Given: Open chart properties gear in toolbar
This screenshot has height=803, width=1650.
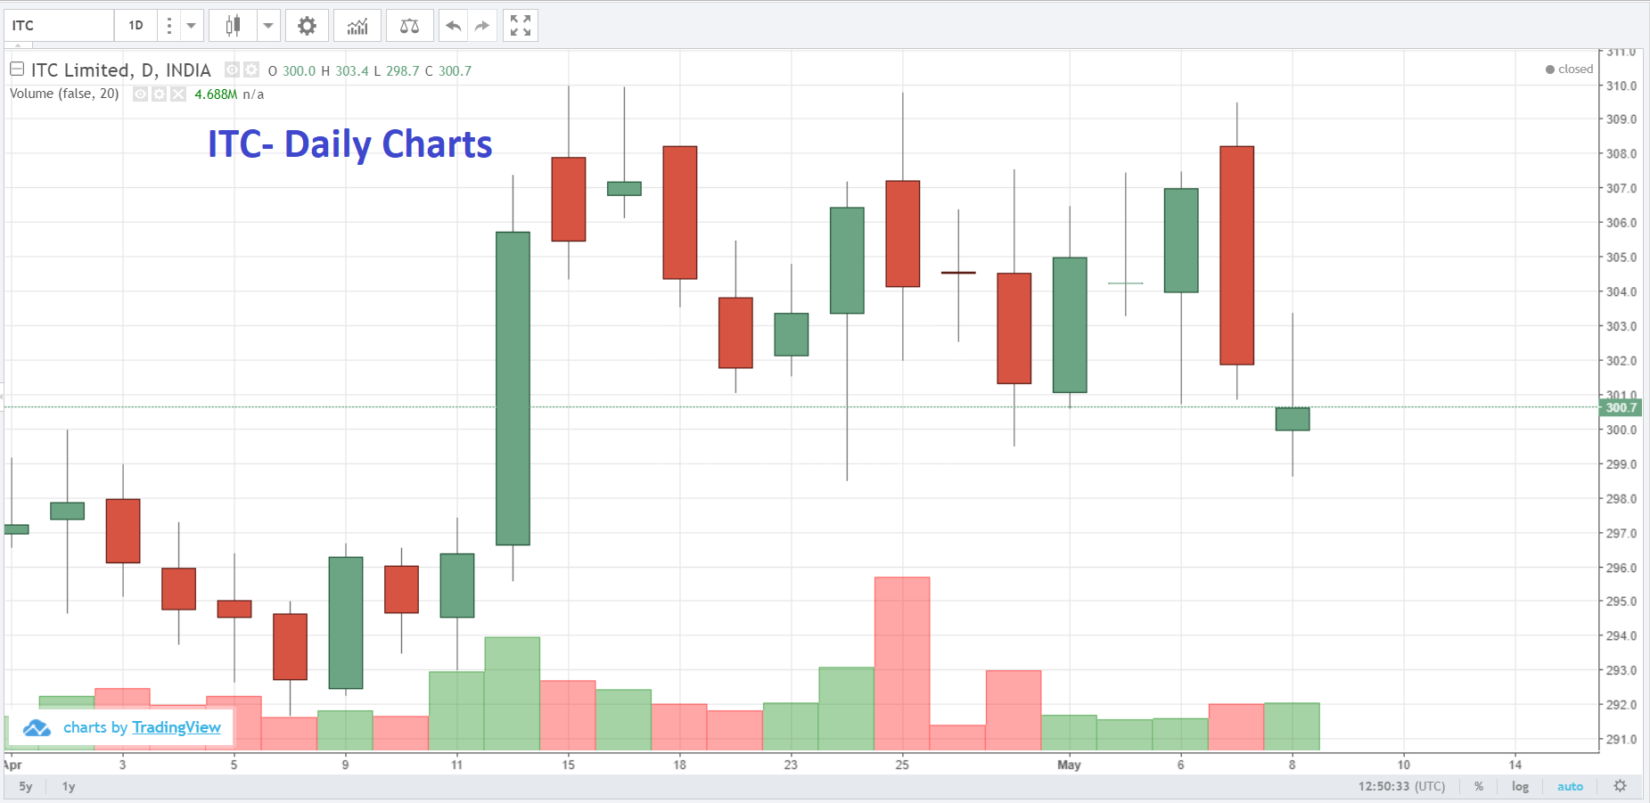Looking at the screenshot, I should [x=307, y=26].
